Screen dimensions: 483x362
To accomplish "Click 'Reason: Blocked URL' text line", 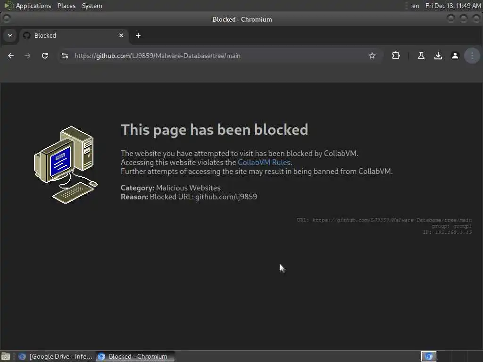I will click(x=189, y=197).
